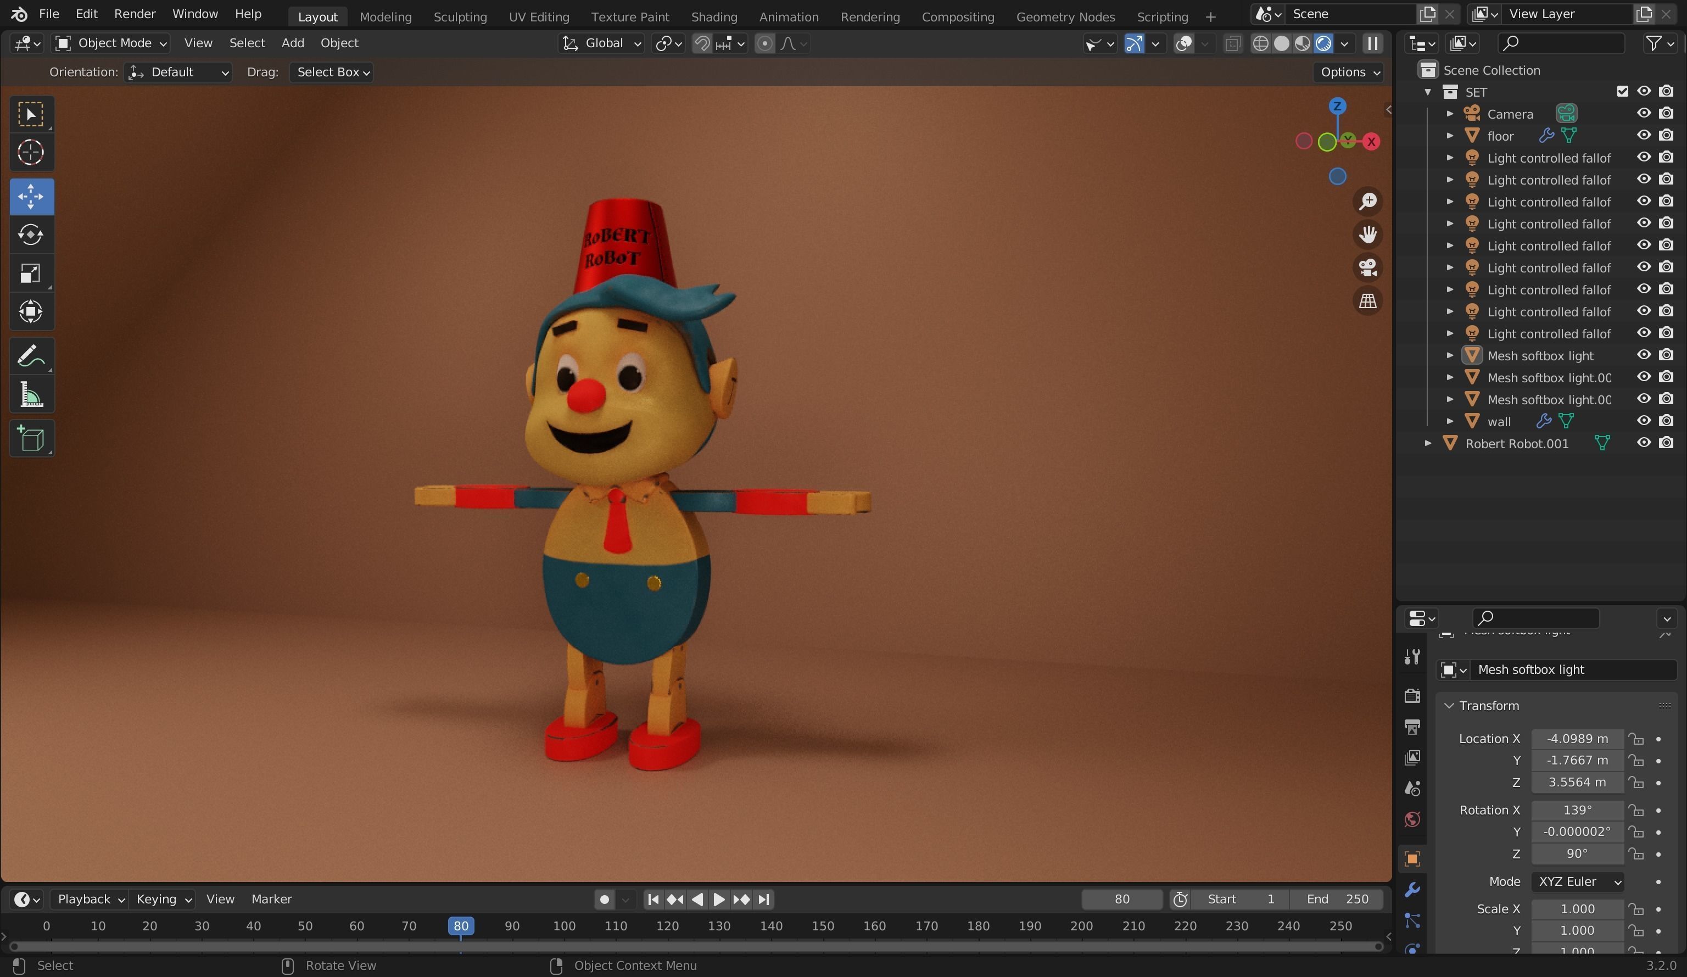Collapse the SET collection
Image resolution: width=1687 pixels, height=977 pixels.
pos(1427,92)
